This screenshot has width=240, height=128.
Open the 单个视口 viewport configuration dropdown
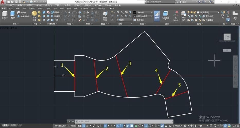pyautogui.click(x=140, y=20)
